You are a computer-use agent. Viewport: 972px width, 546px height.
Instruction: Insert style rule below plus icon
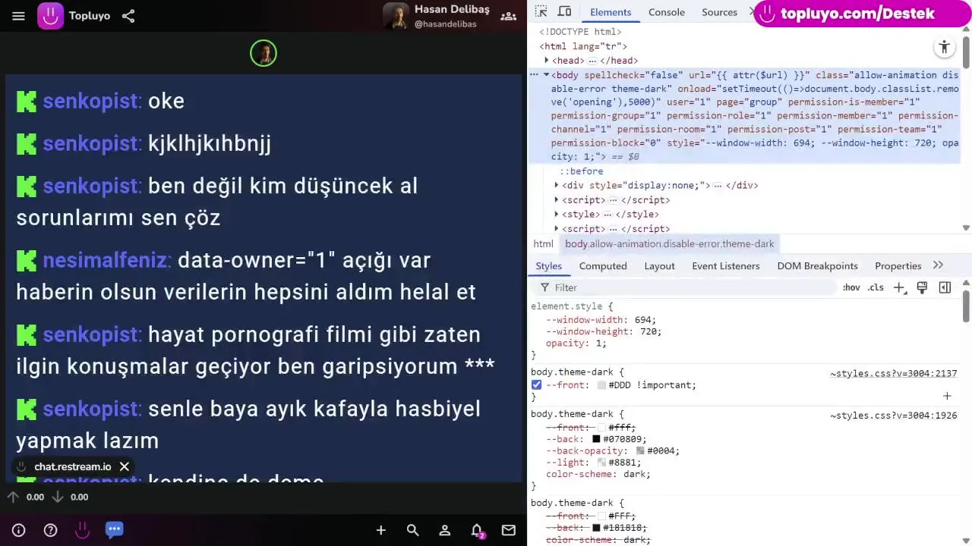tap(947, 396)
